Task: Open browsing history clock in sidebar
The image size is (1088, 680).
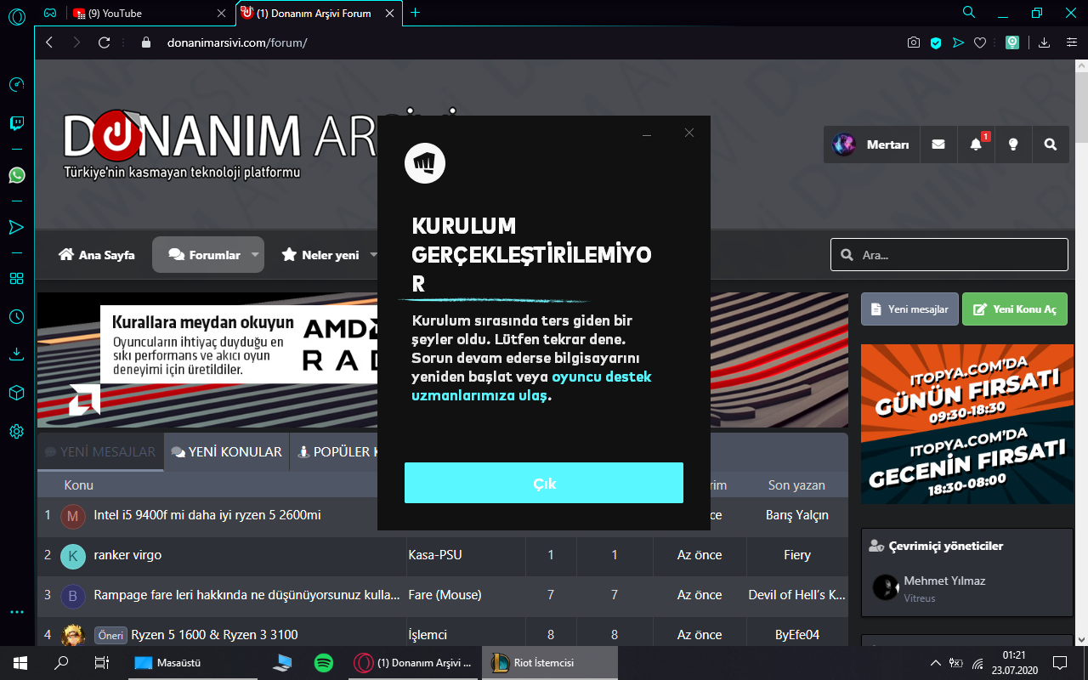Action: pyautogui.click(x=16, y=316)
